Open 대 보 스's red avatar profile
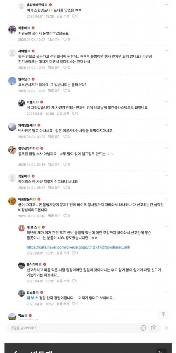 coord(22,228)
